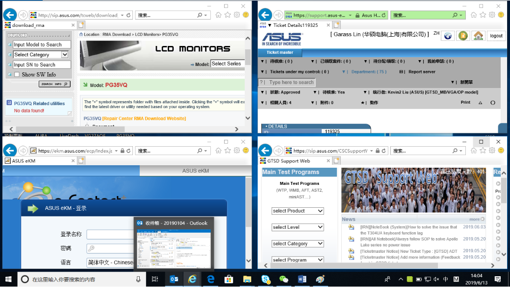Select the Ticket master tab
The image size is (510, 287).
(280, 52)
